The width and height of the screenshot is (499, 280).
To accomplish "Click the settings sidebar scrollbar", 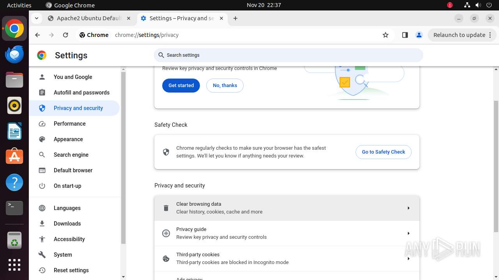I will (x=123, y=157).
